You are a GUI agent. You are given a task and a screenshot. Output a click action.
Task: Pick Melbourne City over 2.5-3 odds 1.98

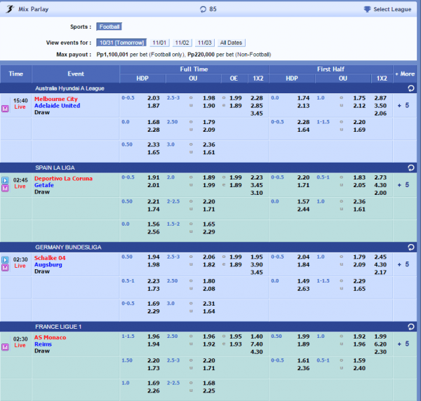(209, 98)
